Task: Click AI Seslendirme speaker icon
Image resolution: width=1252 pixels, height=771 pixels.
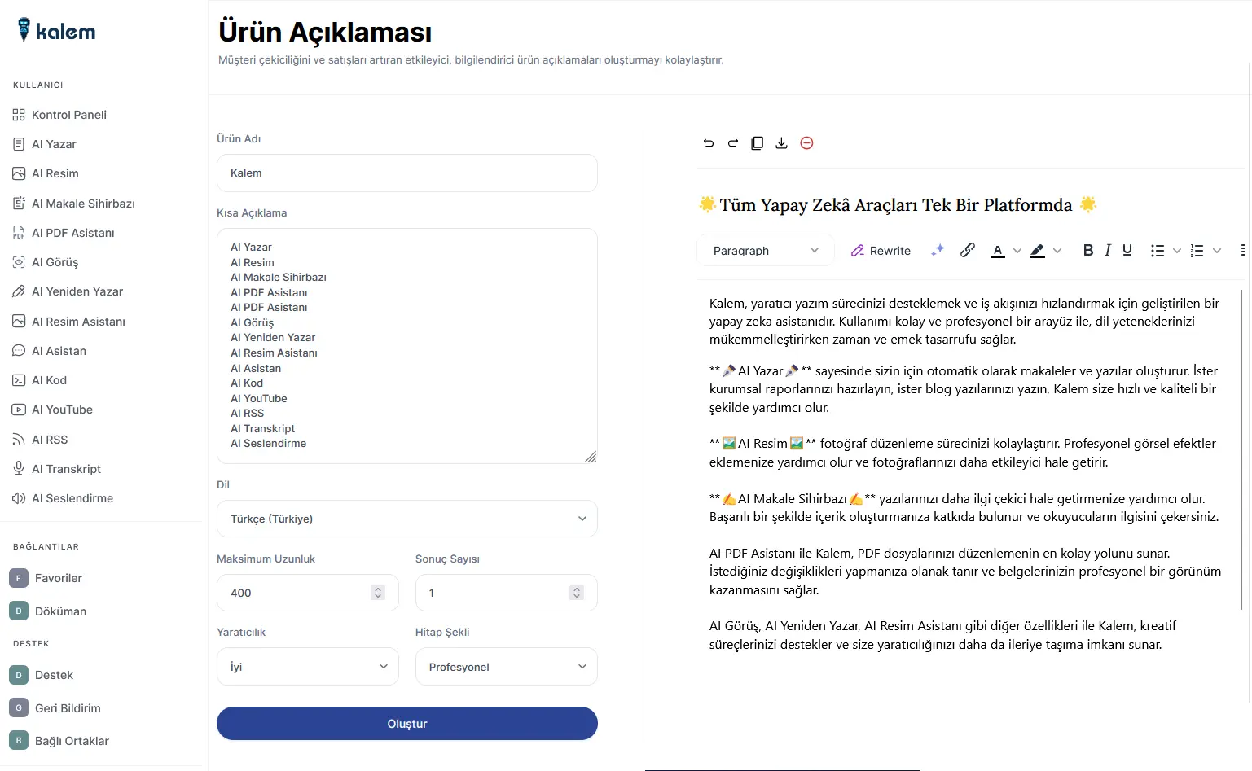Action: coord(19,498)
